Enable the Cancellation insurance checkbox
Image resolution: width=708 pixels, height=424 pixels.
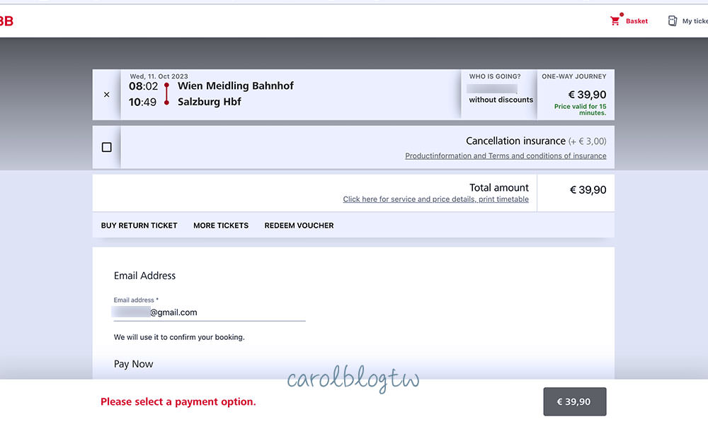(x=107, y=147)
